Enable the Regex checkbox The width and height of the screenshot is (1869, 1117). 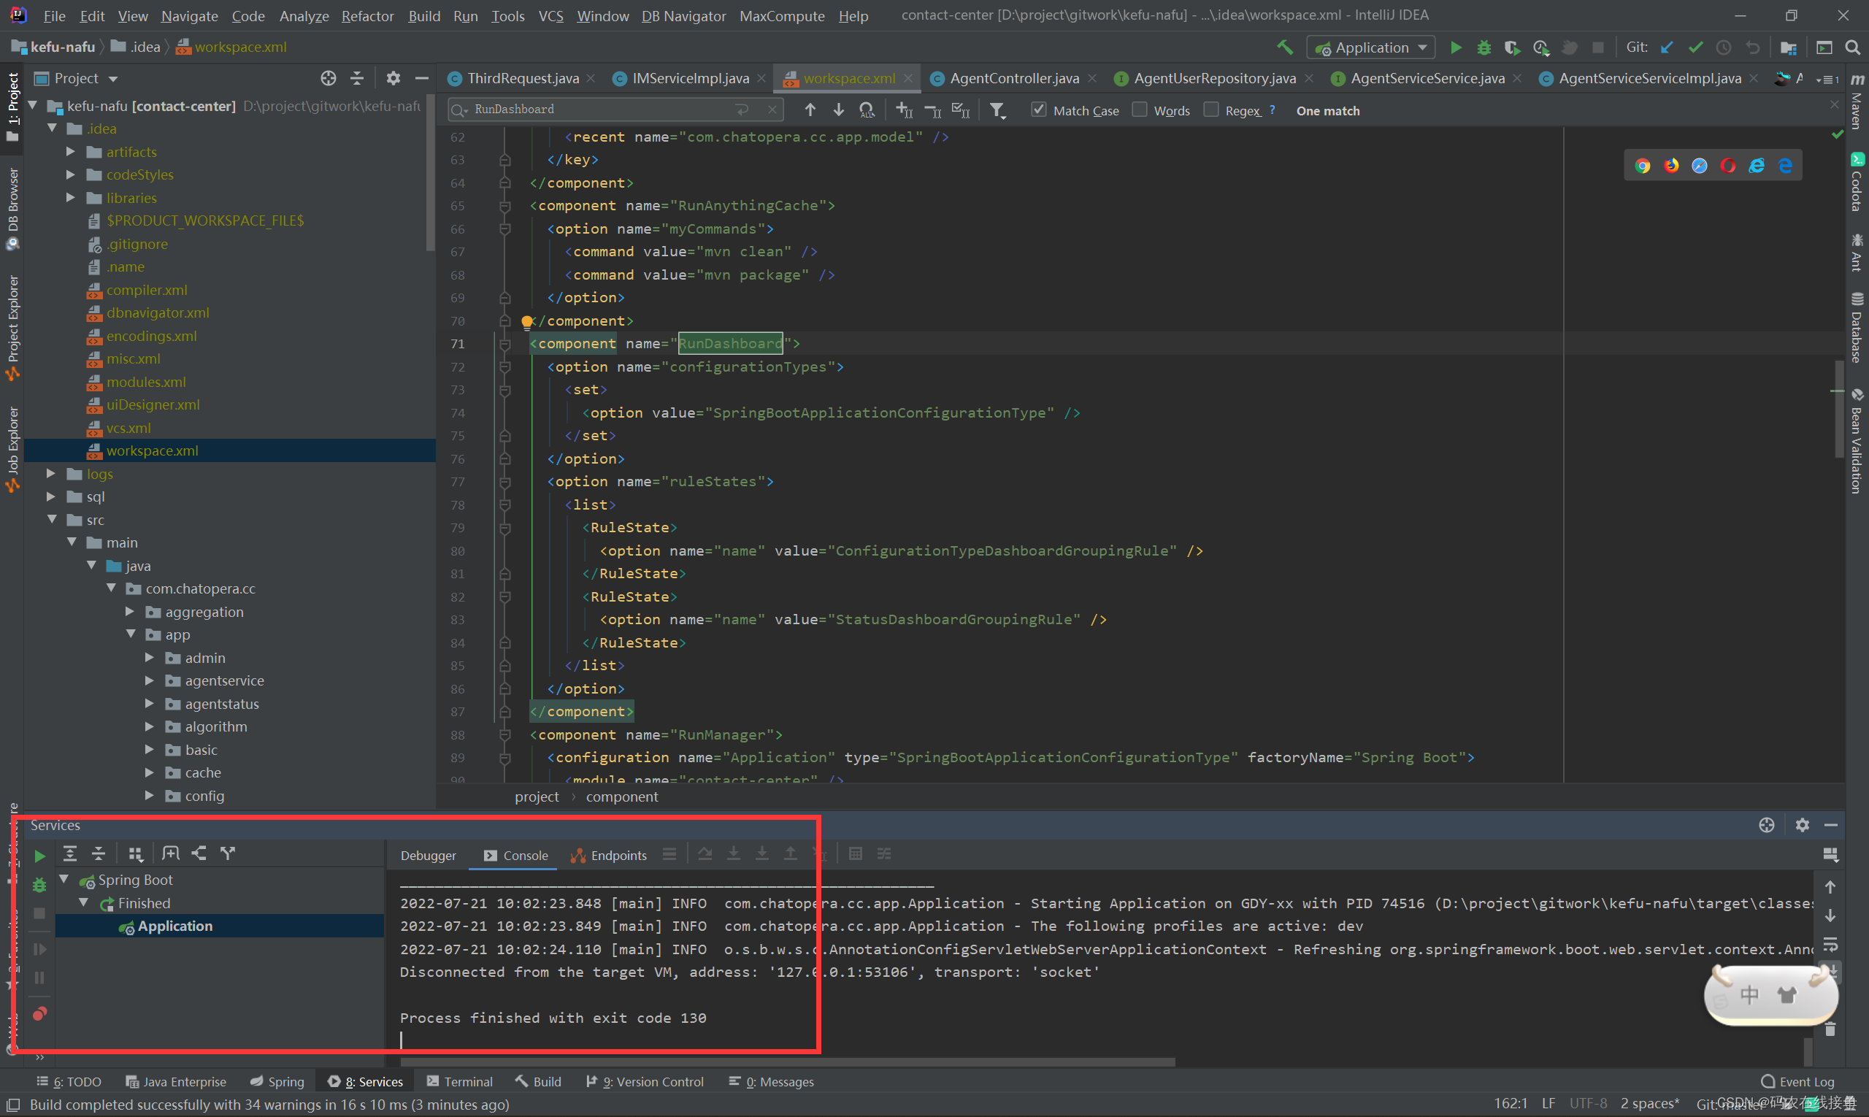pos(1210,110)
